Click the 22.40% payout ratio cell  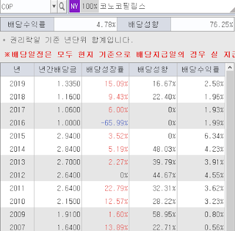pos(153,96)
